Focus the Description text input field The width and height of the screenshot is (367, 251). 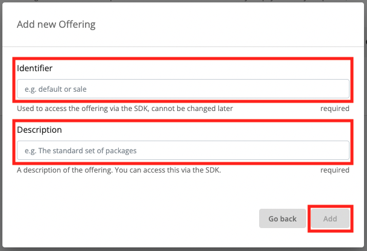point(183,150)
